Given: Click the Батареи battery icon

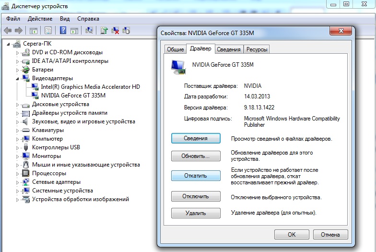Looking at the screenshot, I should pos(26,70).
